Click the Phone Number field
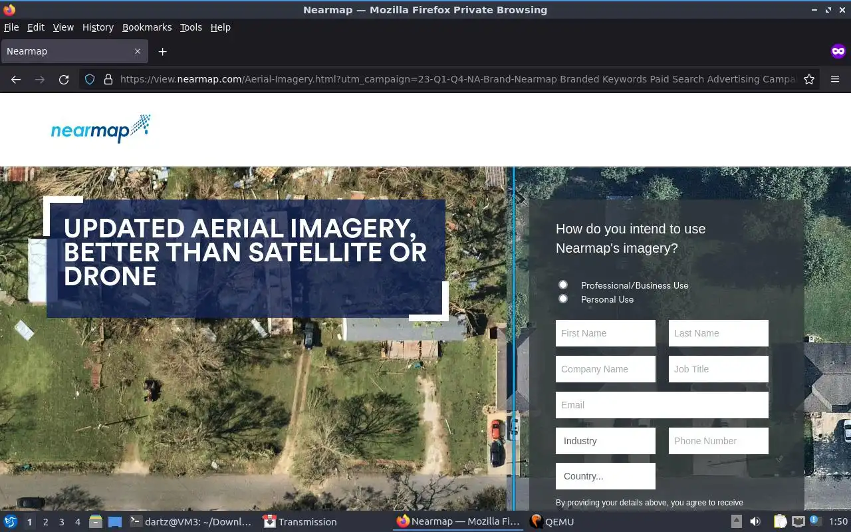Screen dimensions: 851x532 (x=719, y=441)
